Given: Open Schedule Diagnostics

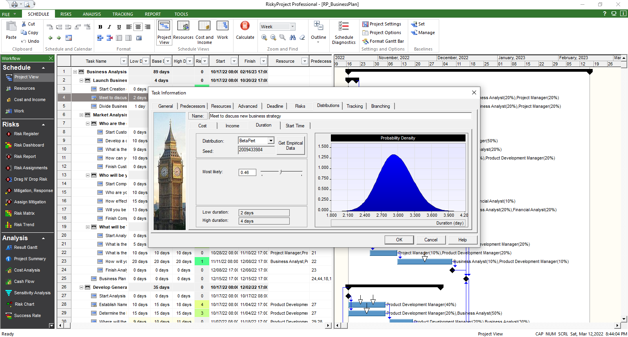Looking at the screenshot, I should 344,33.
